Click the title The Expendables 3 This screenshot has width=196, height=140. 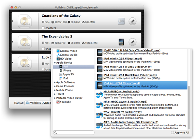coord(57,36)
